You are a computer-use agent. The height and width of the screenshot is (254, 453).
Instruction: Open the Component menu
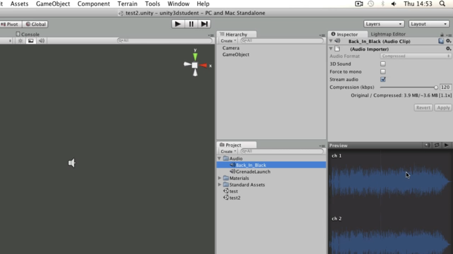tap(93, 4)
